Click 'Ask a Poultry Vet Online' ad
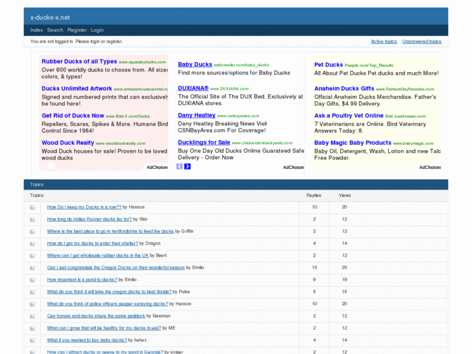Viewport: 472px width, 354px height. [x=349, y=116]
